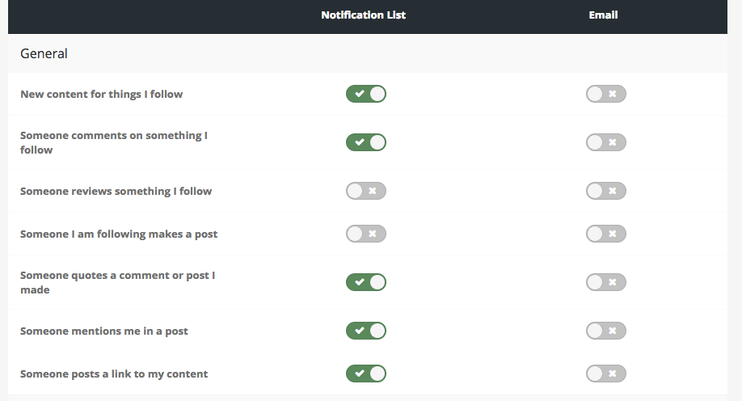Enable email when someone comments on followed item

605,142
